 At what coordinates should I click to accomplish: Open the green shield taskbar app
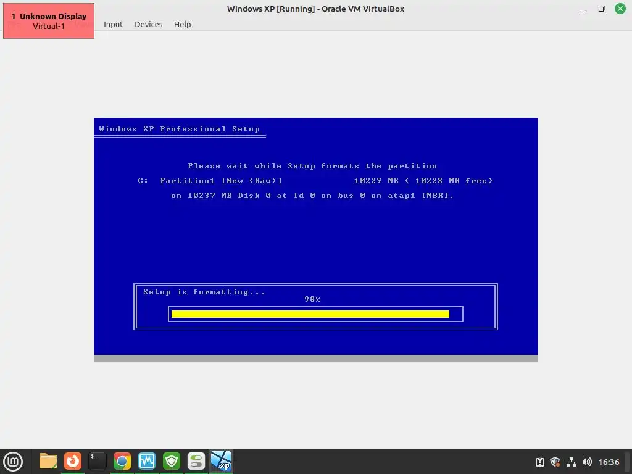172,461
